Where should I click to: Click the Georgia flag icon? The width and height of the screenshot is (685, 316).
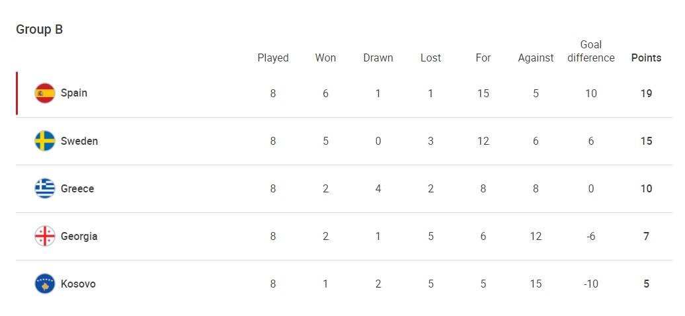coord(45,236)
